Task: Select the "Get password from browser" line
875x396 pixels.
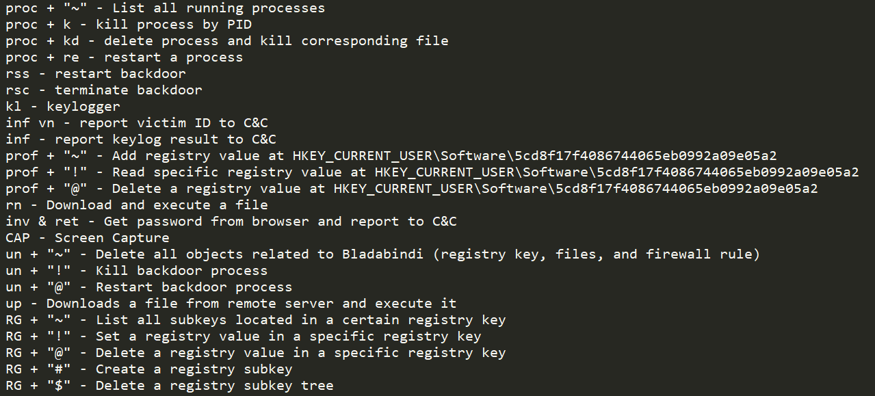Action: (231, 222)
